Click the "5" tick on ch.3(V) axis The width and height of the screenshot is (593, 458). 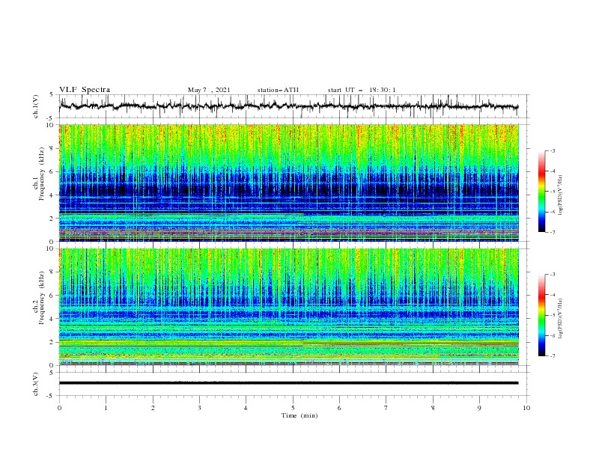coord(52,372)
